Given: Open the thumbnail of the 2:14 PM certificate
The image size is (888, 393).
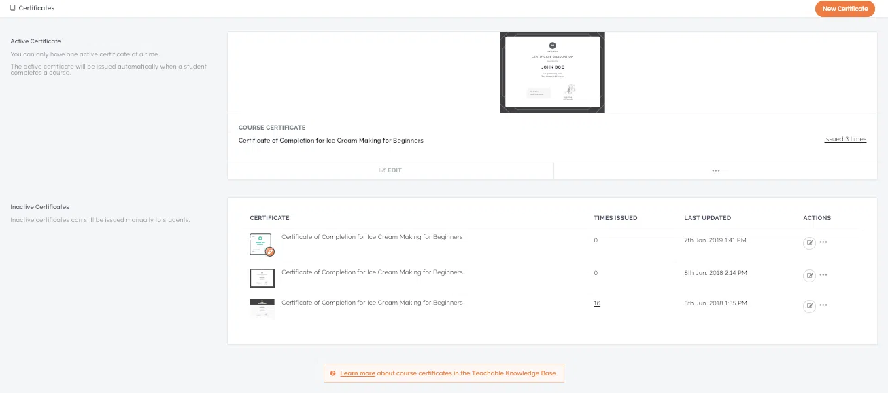Looking at the screenshot, I should tap(262, 278).
